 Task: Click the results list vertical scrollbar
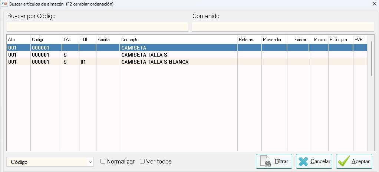tap(371, 58)
